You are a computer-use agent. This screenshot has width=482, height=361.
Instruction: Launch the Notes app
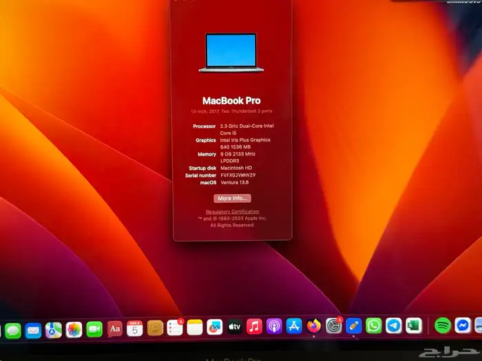[x=195, y=327]
